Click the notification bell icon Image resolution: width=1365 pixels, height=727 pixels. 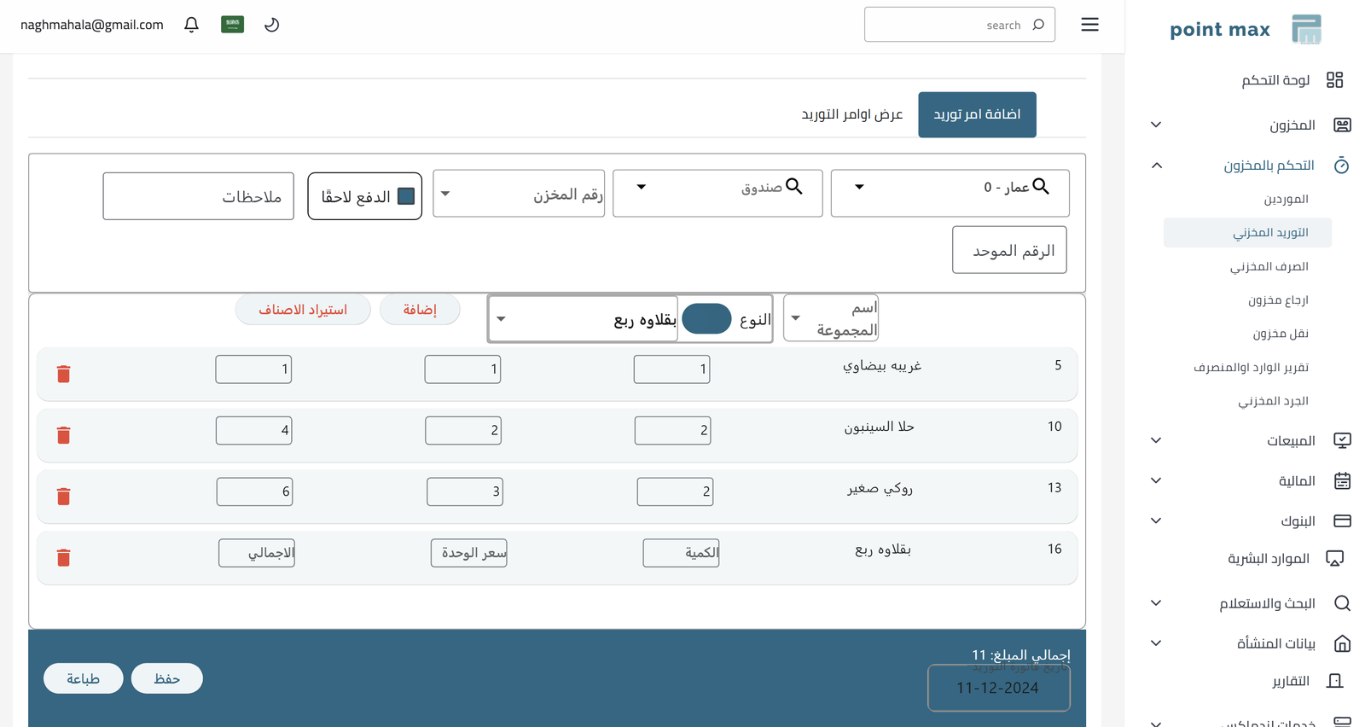[191, 25]
